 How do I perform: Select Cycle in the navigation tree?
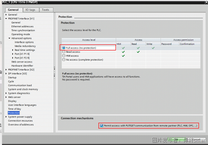11,81
